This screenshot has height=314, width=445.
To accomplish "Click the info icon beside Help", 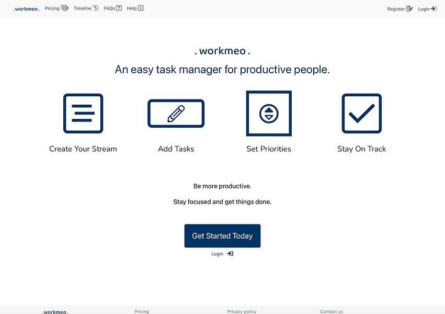I will pos(141,8).
